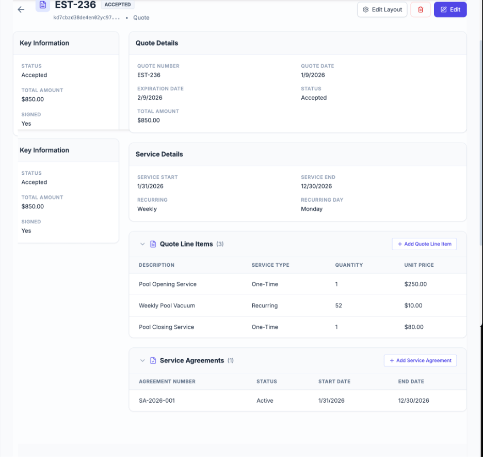This screenshot has height=457, width=483.
Task: Collapse the Quote Line Items section chevron
Action: point(142,244)
